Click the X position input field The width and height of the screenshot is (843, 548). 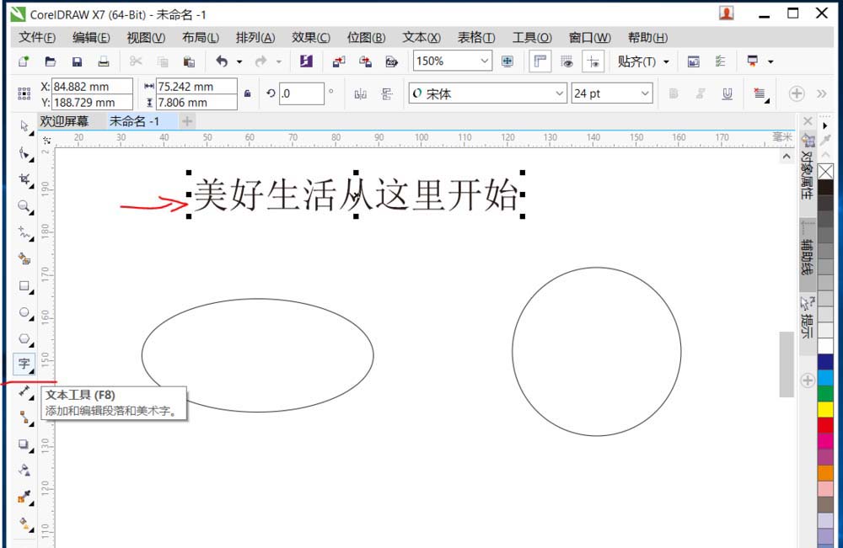click(x=93, y=85)
